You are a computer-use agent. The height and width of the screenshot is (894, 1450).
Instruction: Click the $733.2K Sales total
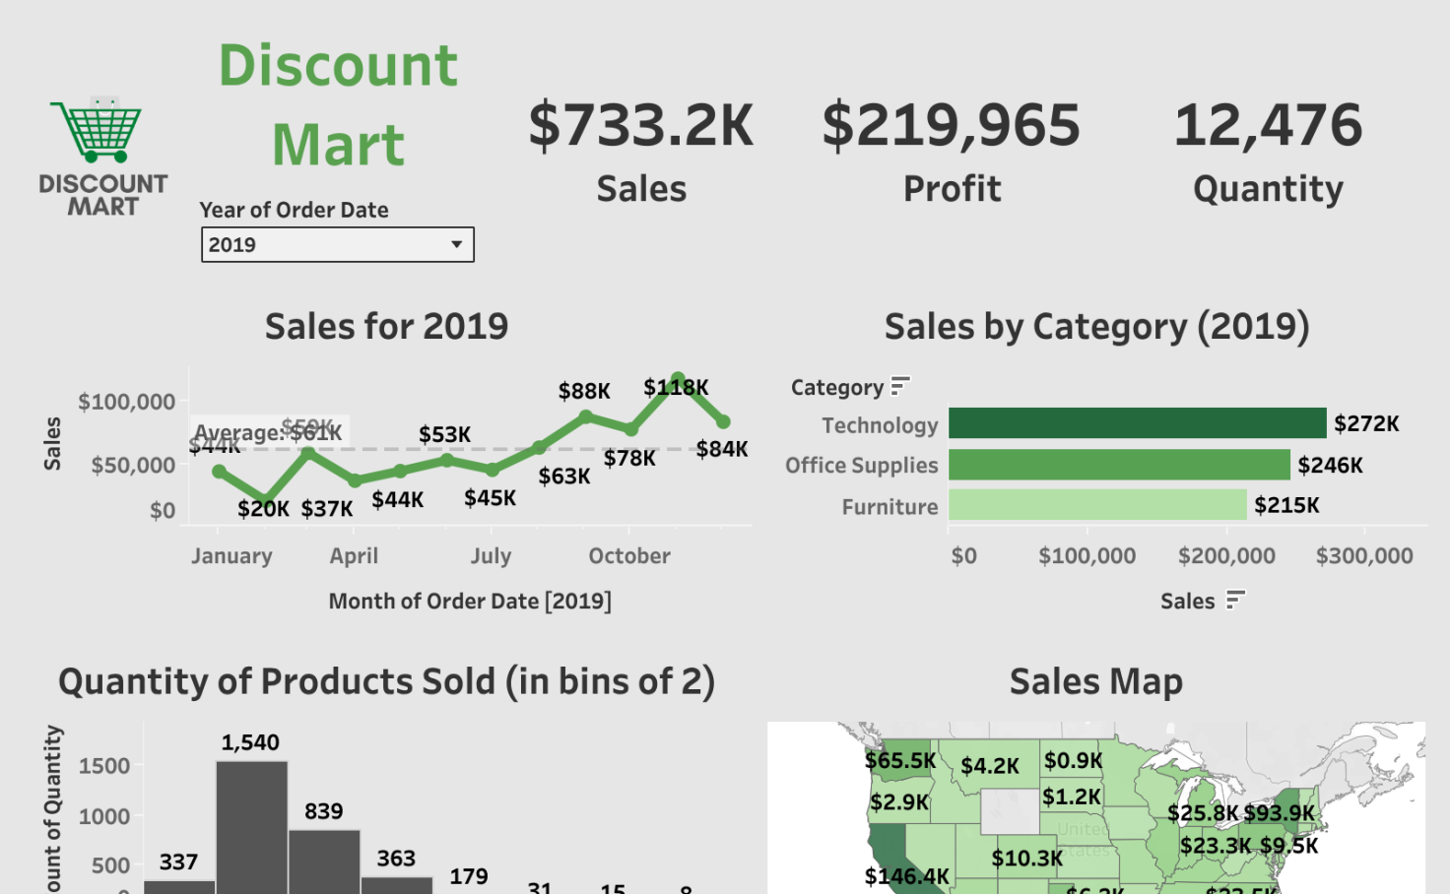click(640, 126)
